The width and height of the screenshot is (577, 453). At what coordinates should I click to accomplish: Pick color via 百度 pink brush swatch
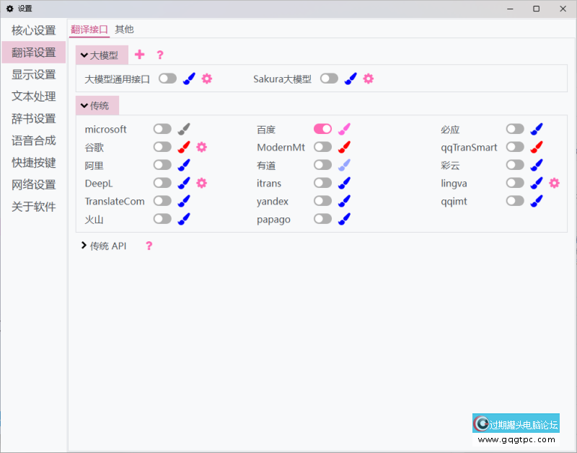345,129
